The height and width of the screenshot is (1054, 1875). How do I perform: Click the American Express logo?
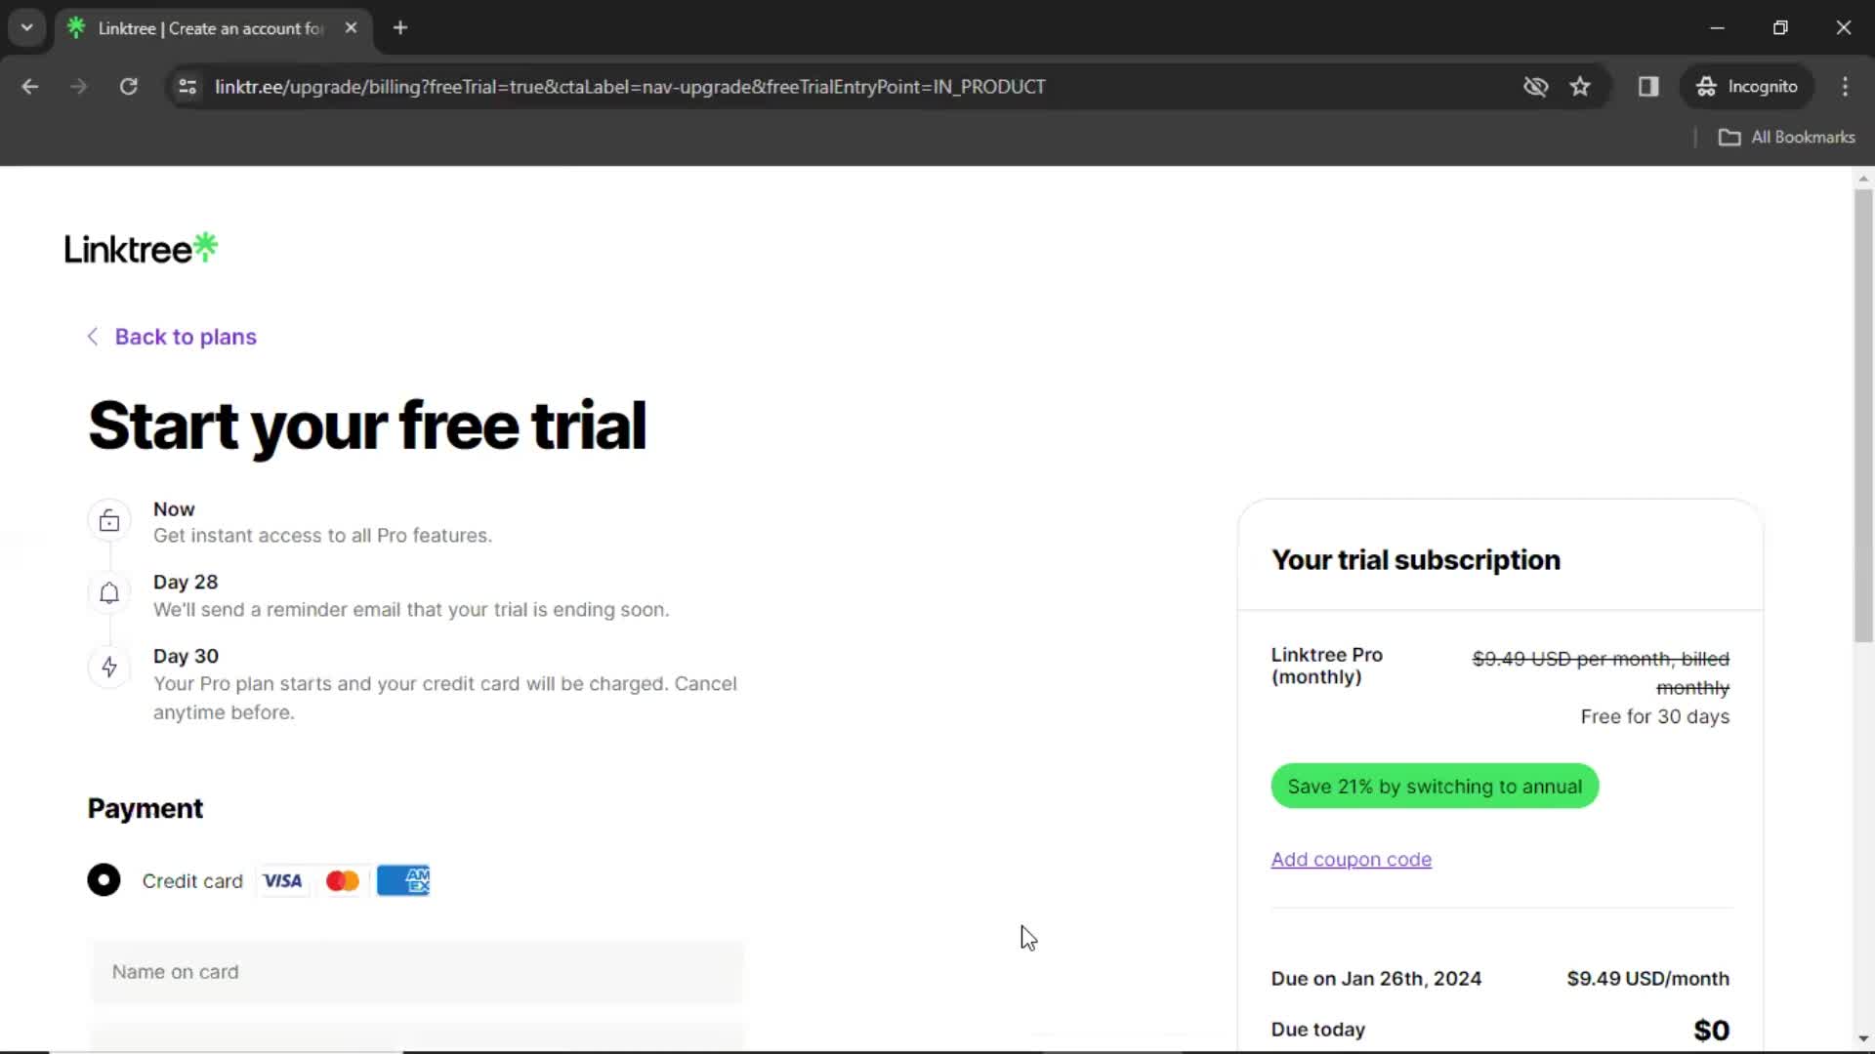(403, 881)
